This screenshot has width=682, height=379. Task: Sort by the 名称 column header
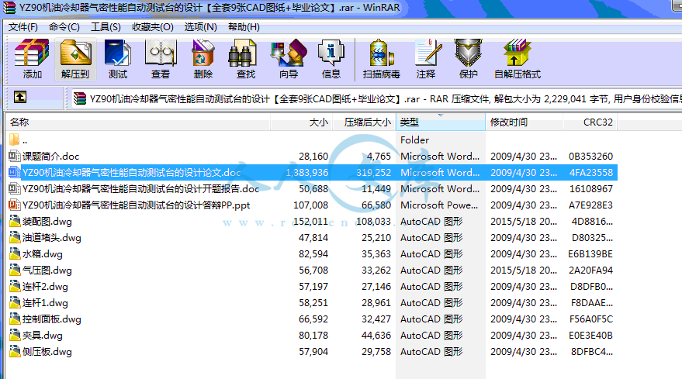click(x=138, y=122)
